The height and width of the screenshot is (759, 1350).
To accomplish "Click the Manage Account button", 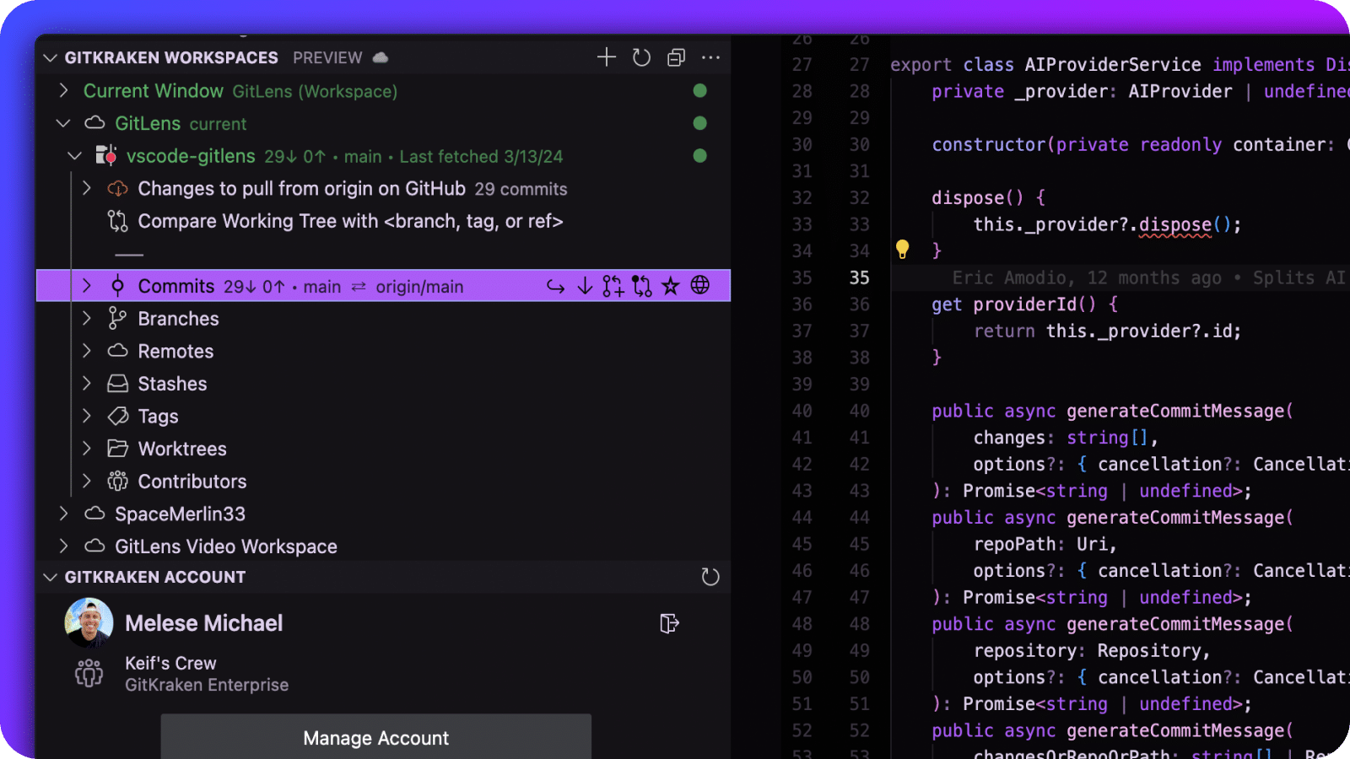I will tap(375, 738).
